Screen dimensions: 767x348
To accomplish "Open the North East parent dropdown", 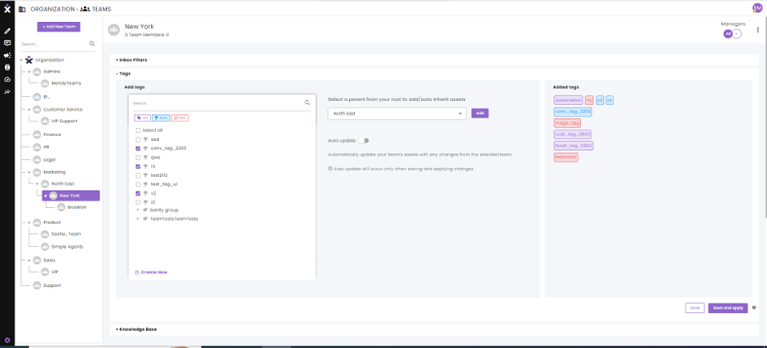I will 397,113.
